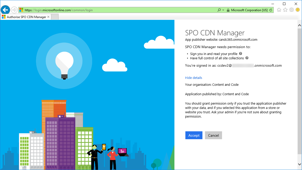
Task: Show help for Sign you in and read your profile
Action: click(x=241, y=54)
